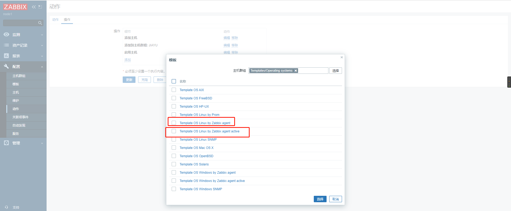The height and width of the screenshot is (211, 511).
Task: Close the template dialog with X
Action: [342, 57]
